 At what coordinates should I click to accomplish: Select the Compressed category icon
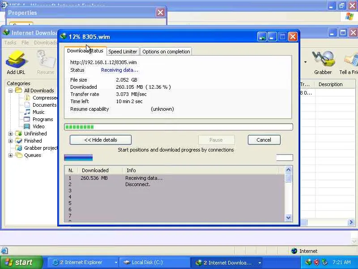point(27,98)
